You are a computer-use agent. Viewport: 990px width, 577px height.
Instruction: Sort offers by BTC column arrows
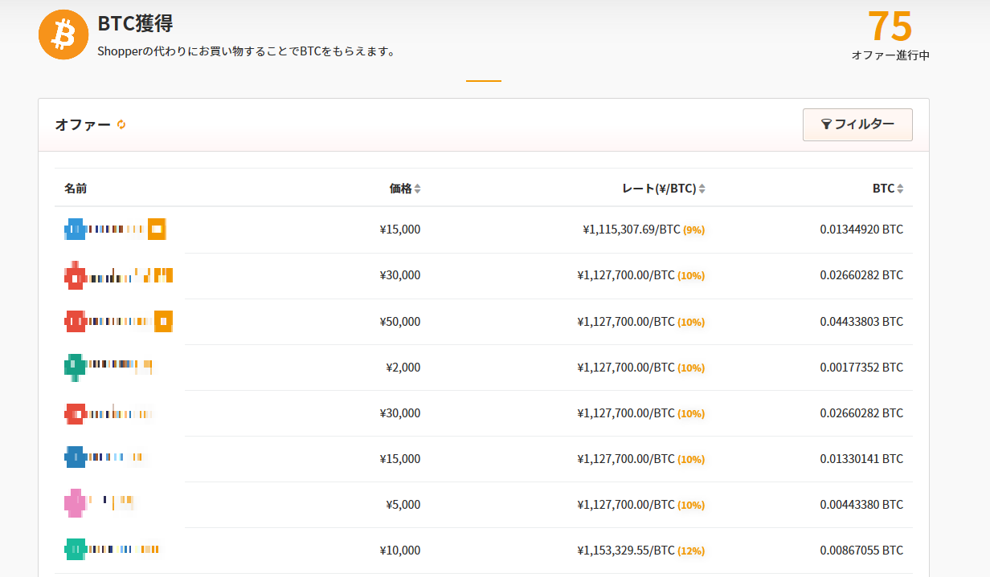coord(900,189)
